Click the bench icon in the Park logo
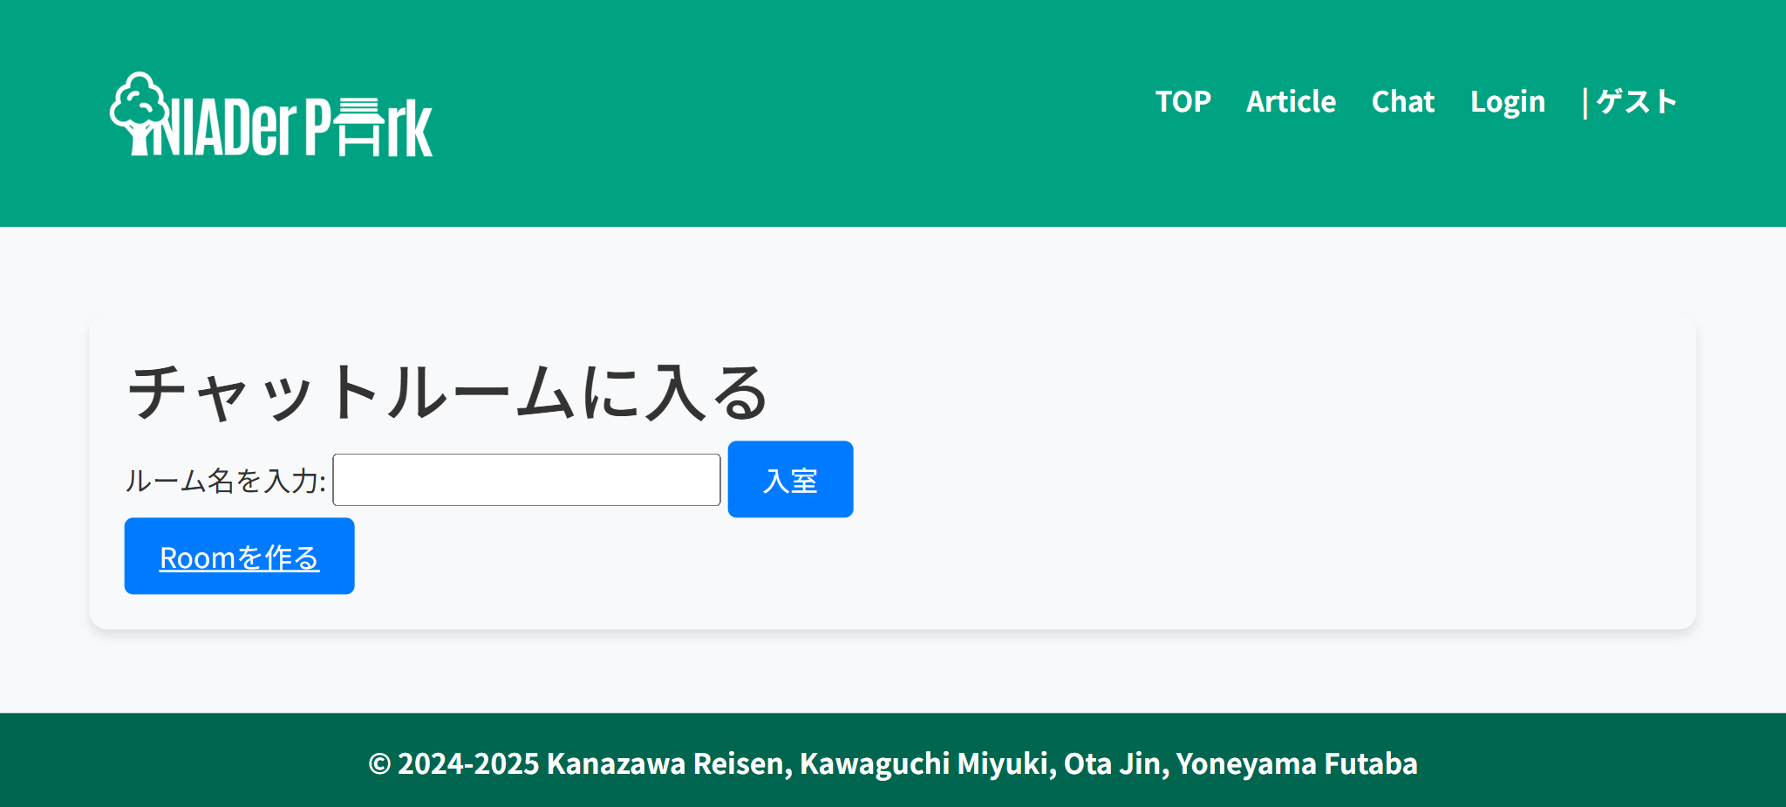Image resolution: width=1786 pixels, height=807 pixels. tap(358, 127)
